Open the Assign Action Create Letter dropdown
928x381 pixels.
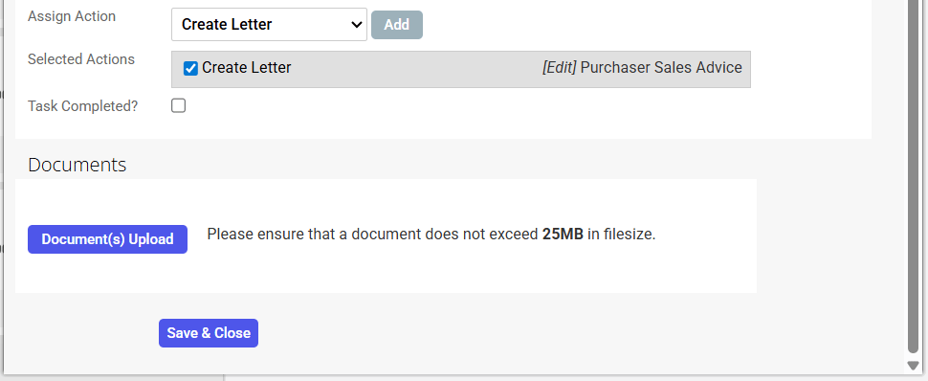point(269,24)
